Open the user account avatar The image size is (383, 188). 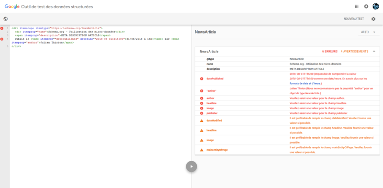coord(375,7)
